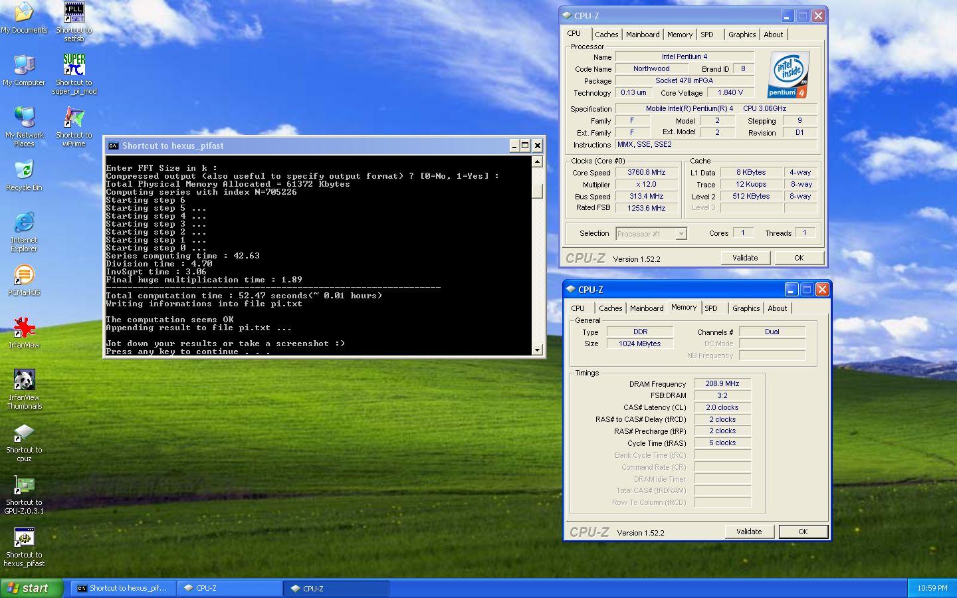Click the Channels # Dual field
Screen dimensions: 957x598
pyautogui.click(x=772, y=332)
